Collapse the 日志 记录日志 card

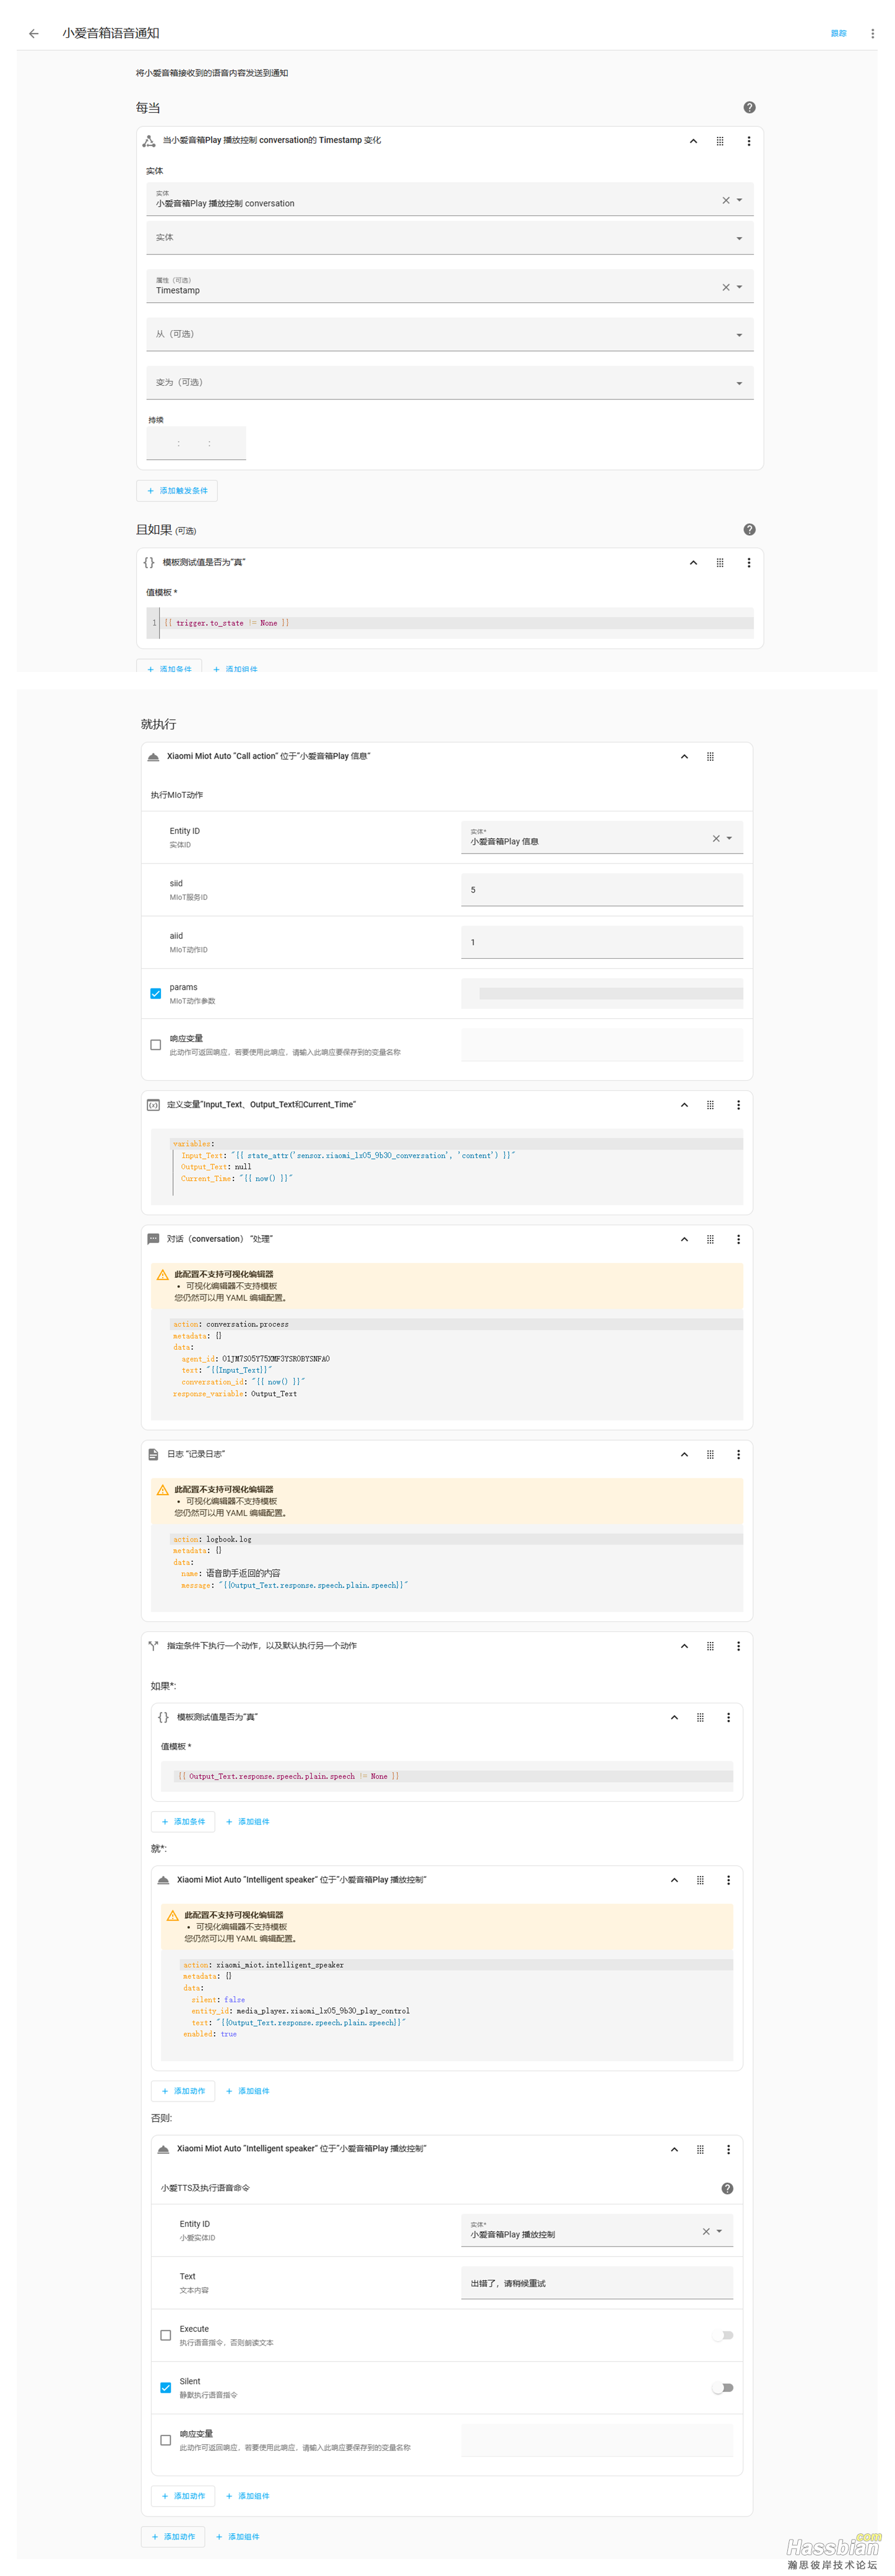click(683, 1454)
